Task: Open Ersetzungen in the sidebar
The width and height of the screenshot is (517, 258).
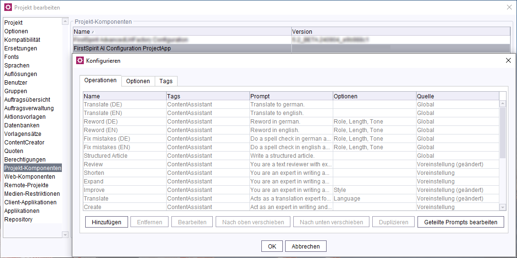Action: [33, 48]
